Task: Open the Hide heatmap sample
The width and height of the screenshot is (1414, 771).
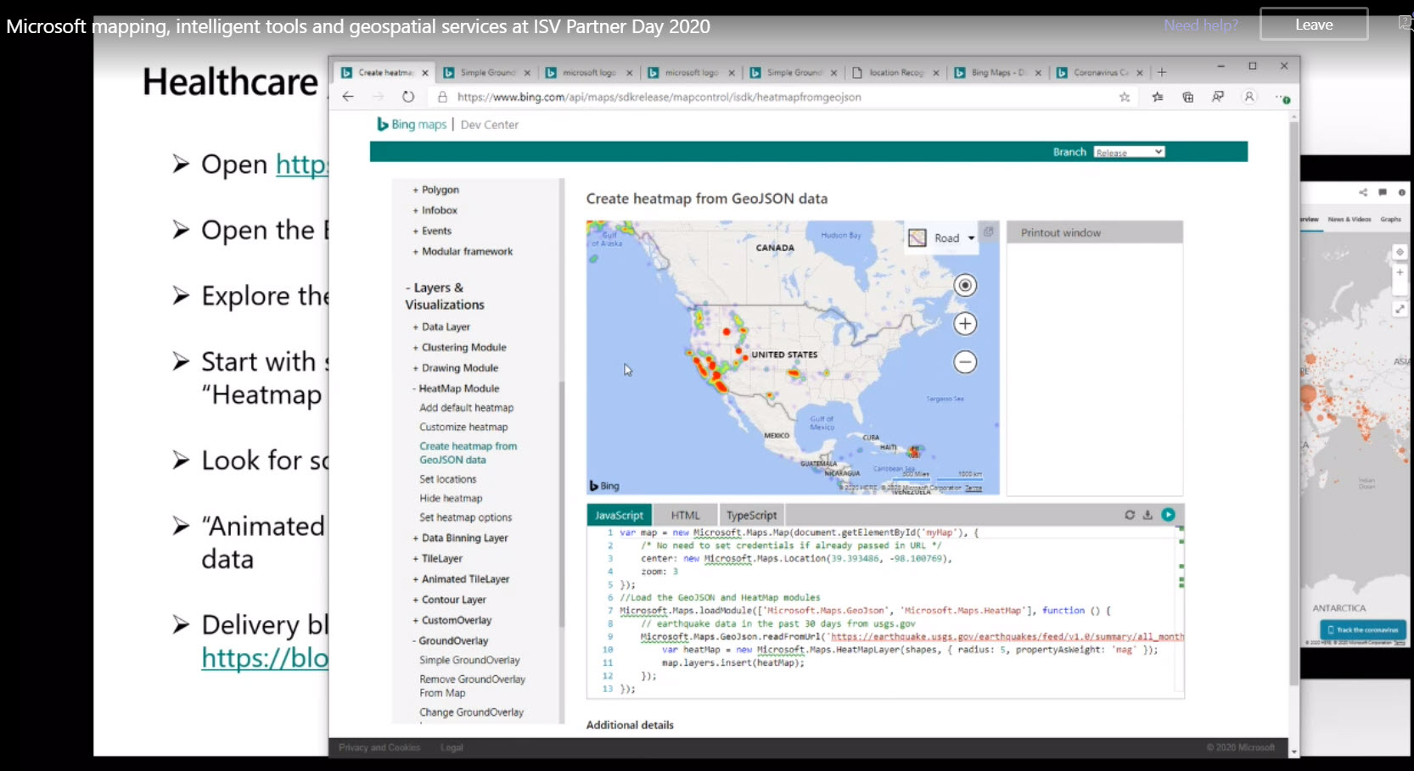Action: 451,499
